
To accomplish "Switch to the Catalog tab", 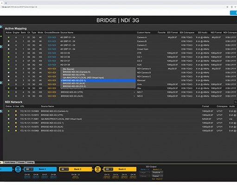I will pos(30,162).
